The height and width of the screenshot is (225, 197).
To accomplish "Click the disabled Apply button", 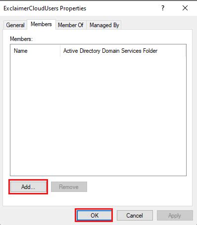I will point(175,216).
